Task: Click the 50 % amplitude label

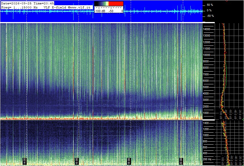Action: point(210,5)
